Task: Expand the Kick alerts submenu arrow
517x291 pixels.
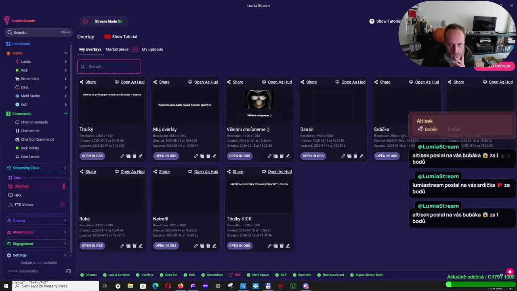Action: (65, 70)
